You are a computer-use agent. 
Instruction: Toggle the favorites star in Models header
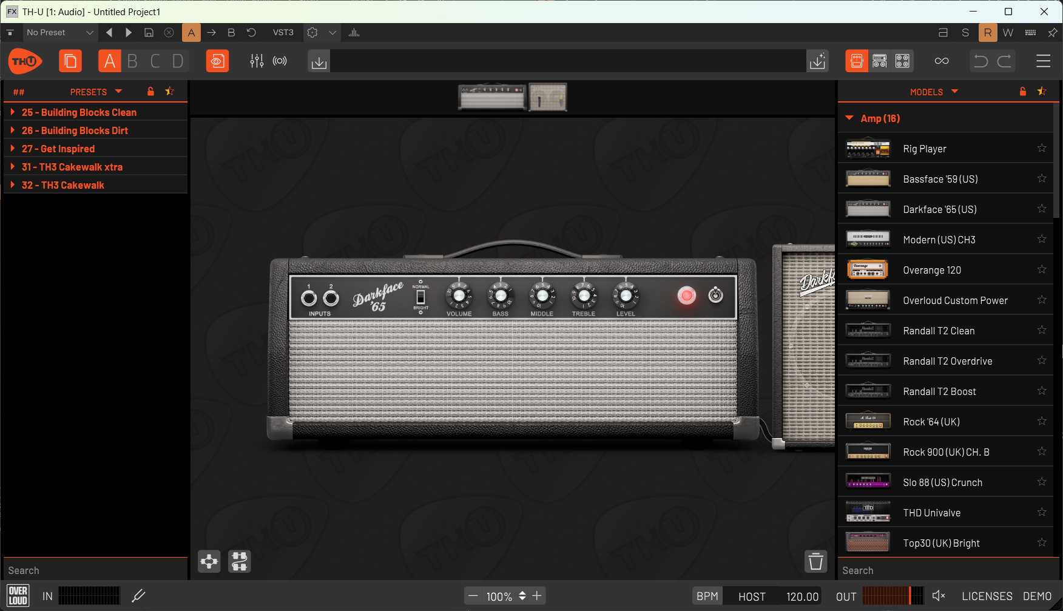coord(1042,92)
